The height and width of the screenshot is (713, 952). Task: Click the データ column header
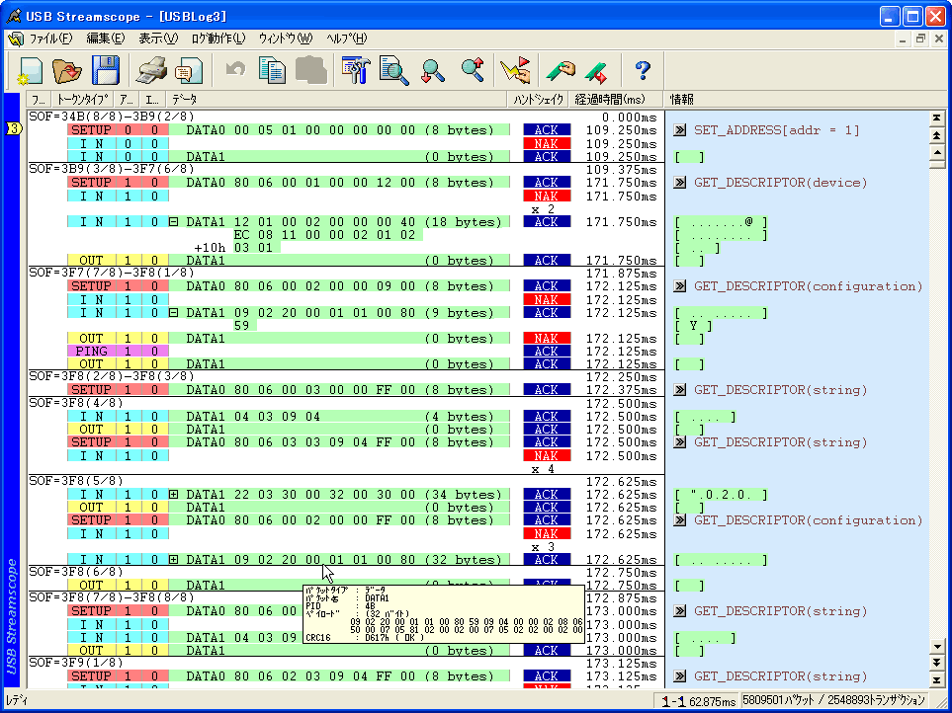click(337, 100)
